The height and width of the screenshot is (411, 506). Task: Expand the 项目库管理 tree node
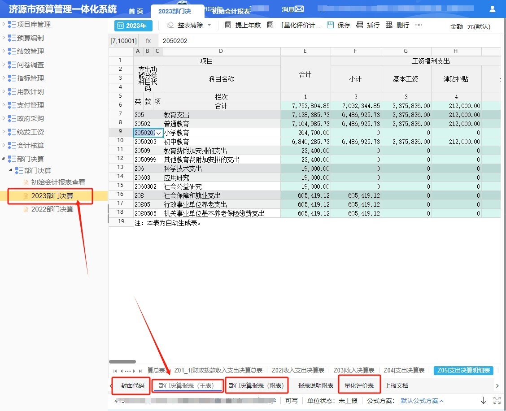[x=4, y=24]
